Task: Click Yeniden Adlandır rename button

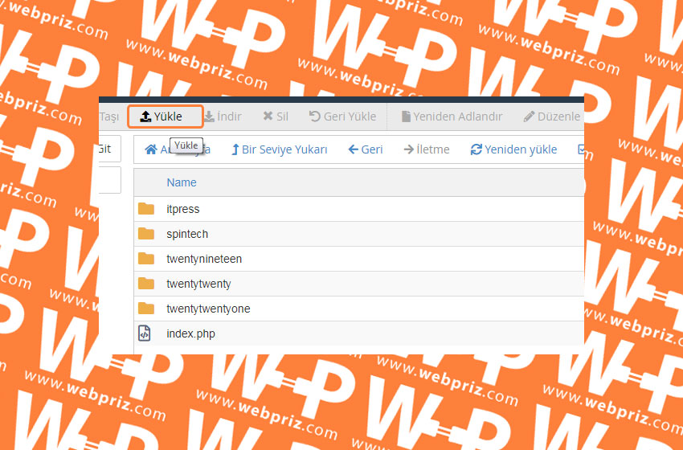Action: [452, 117]
